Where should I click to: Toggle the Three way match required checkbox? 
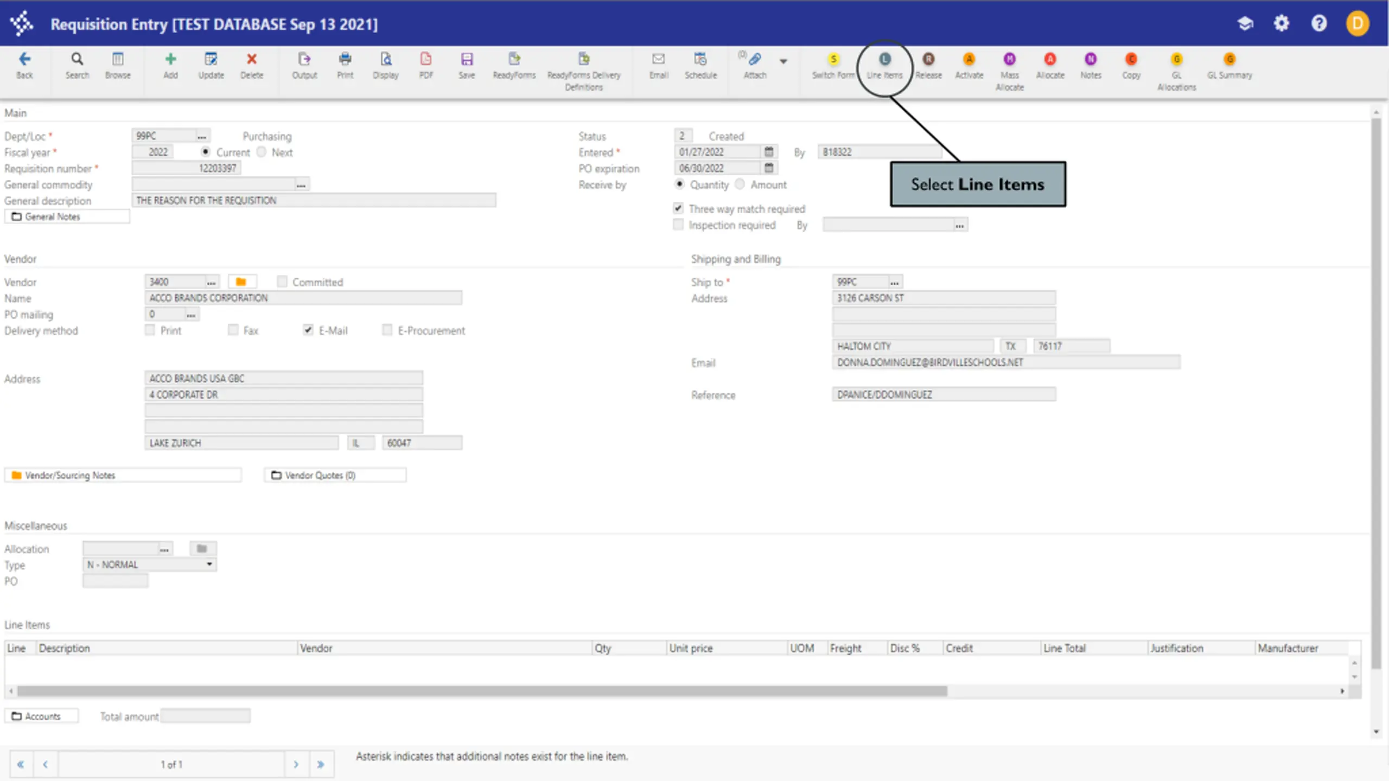pos(678,208)
